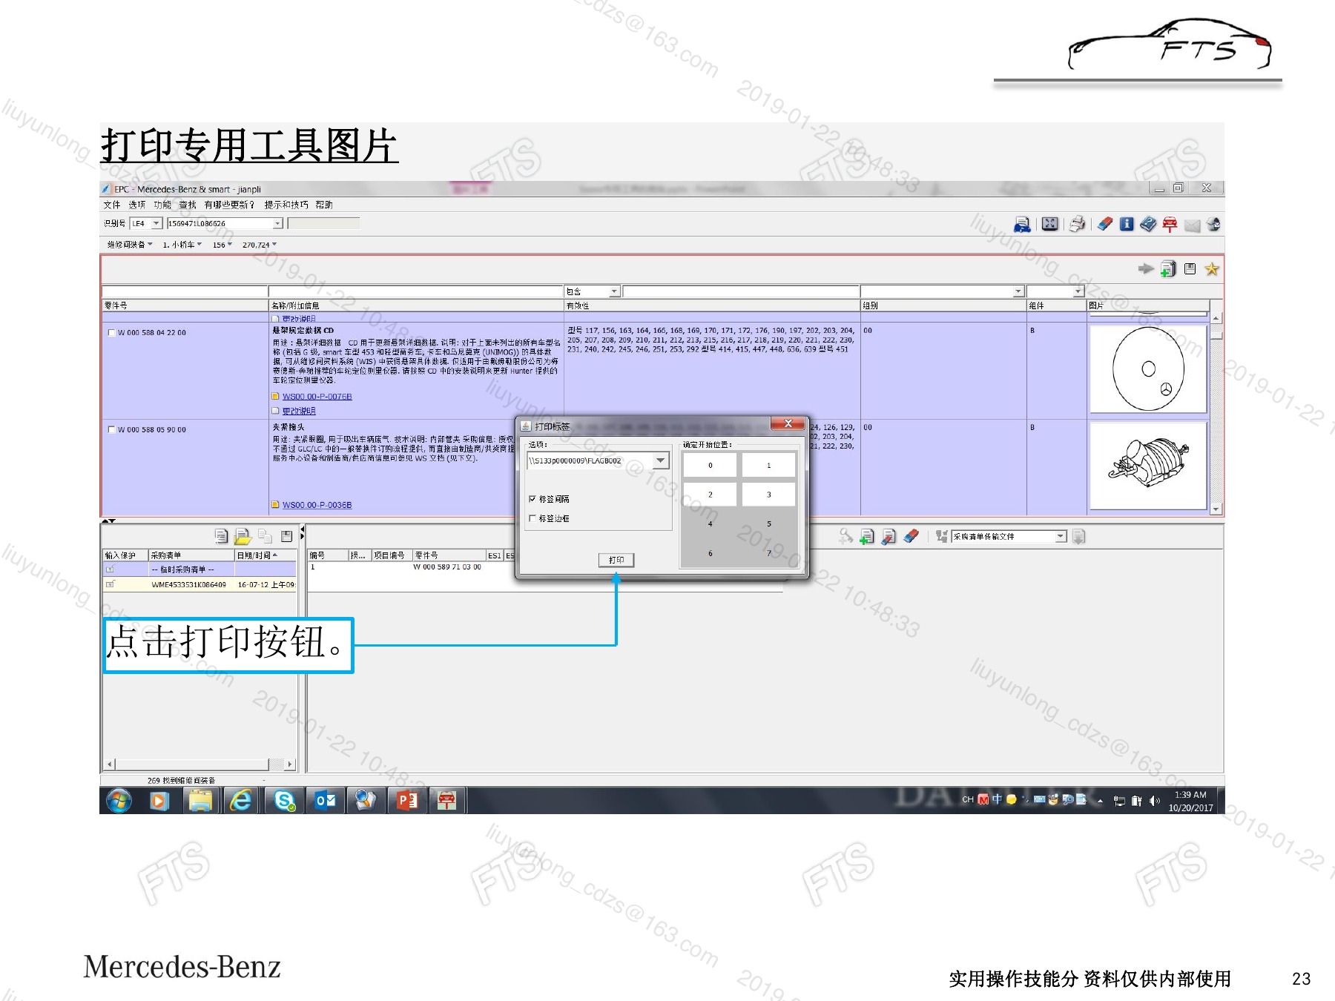1335x1001 pixels.
Task: Open the VIN 1569471L086626 dropdown
Action: tap(278, 223)
